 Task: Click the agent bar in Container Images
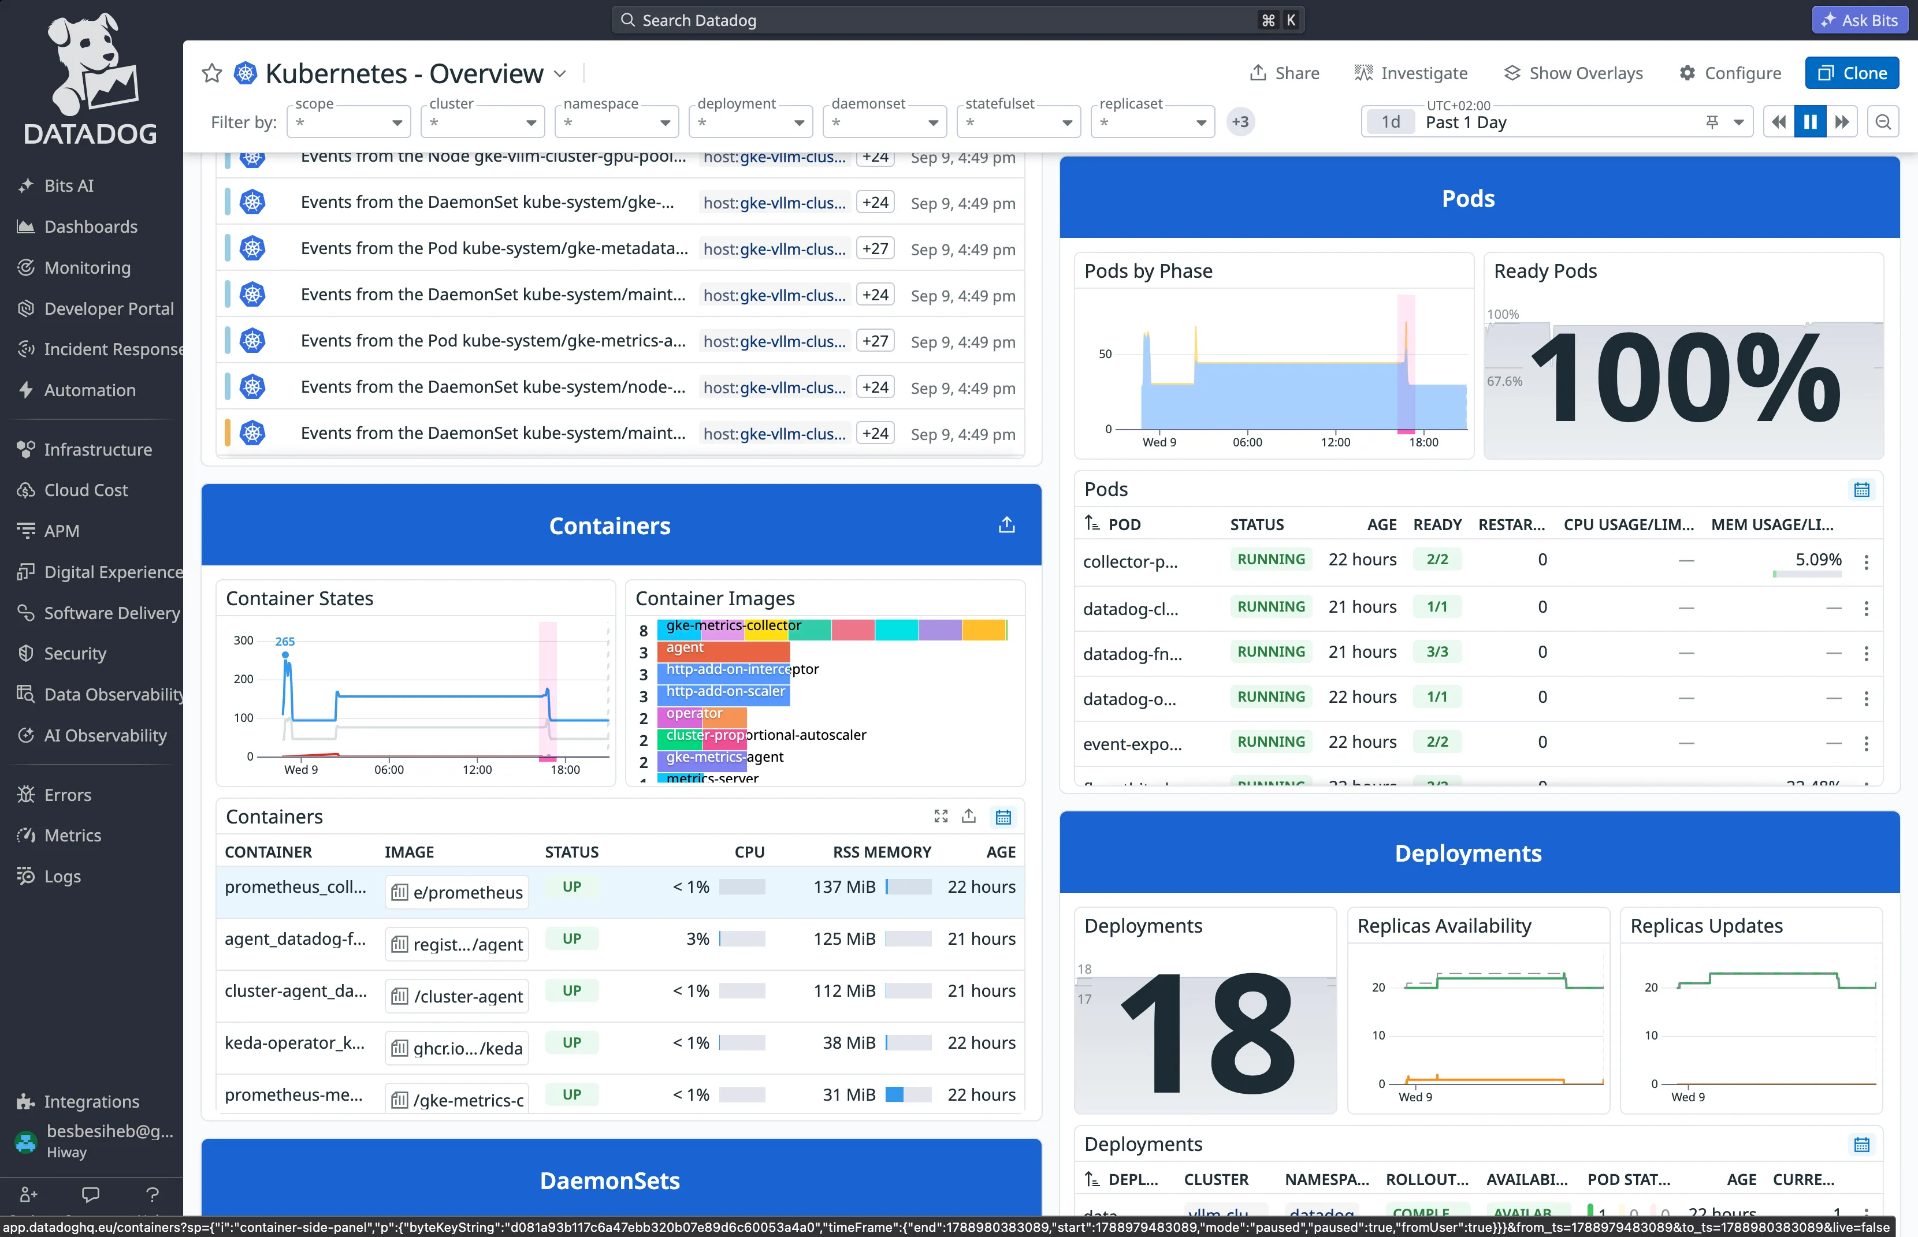tap(723, 651)
